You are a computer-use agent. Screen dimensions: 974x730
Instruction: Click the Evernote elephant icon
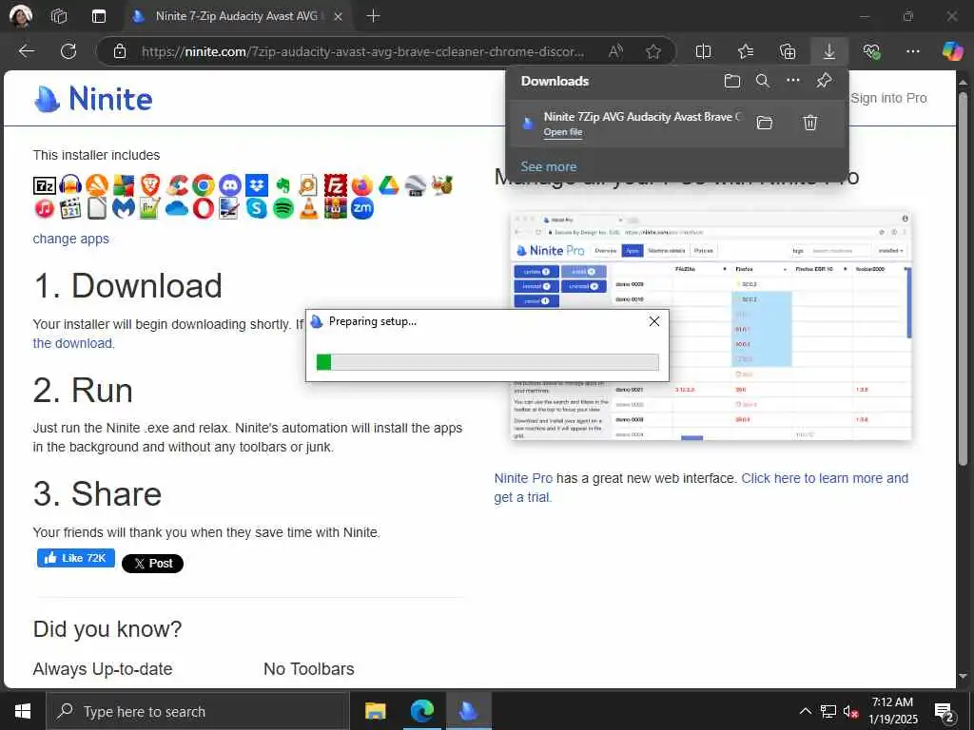[282, 185]
